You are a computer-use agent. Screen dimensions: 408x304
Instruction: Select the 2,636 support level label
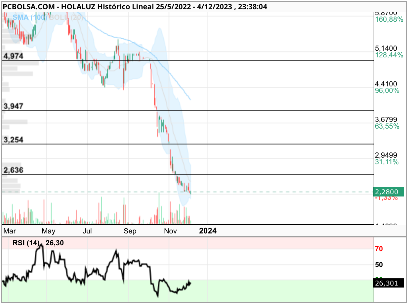click(x=13, y=170)
